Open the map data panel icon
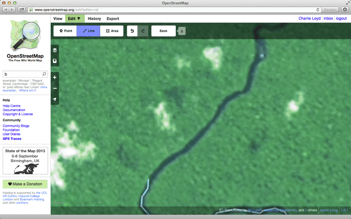Screen dimensions: 351x219 [x=55, y=61]
